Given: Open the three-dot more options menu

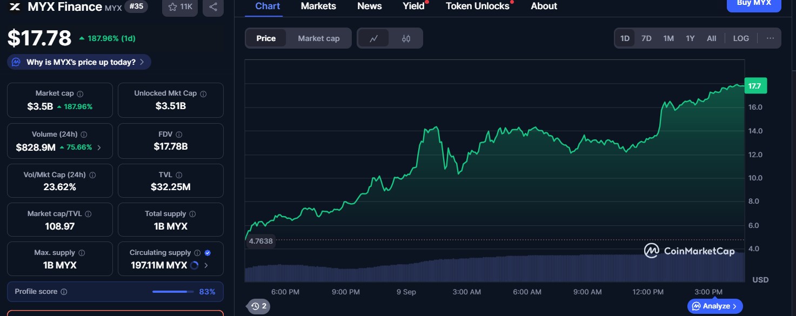Looking at the screenshot, I should (x=770, y=38).
